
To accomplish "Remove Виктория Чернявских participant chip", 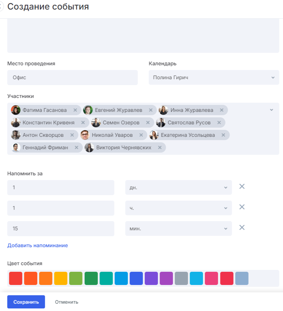I will pos(160,147).
